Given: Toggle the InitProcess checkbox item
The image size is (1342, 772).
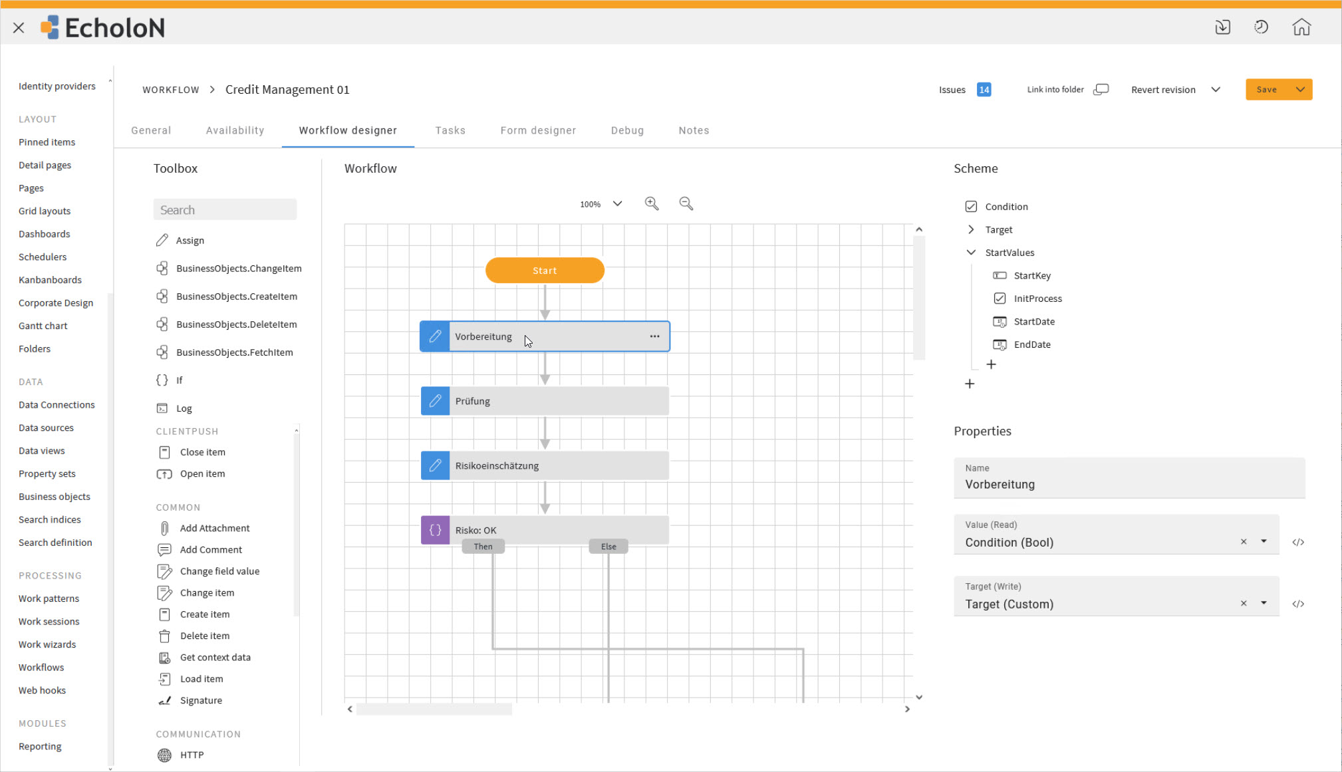Looking at the screenshot, I should pyautogui.click(x=1000, y=299).
